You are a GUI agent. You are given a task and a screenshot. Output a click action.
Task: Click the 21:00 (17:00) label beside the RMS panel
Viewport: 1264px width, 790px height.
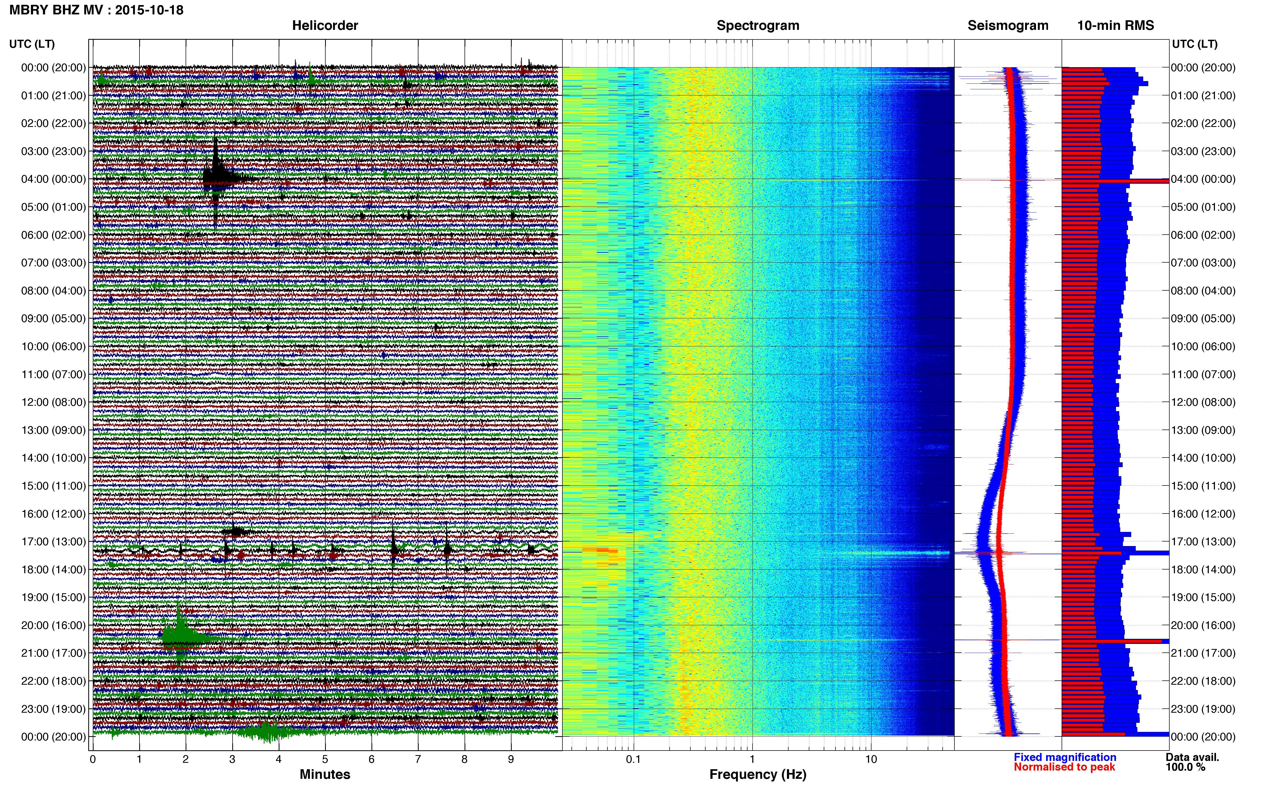1203,653
